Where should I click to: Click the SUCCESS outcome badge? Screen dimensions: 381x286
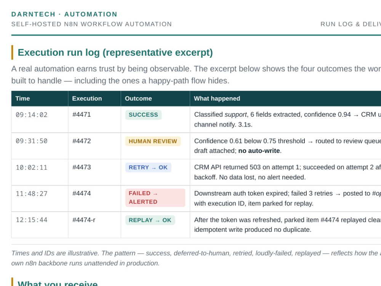[143, 115]
